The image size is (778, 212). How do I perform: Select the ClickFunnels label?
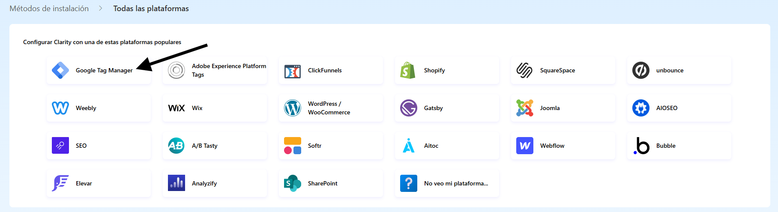[325, 70]
